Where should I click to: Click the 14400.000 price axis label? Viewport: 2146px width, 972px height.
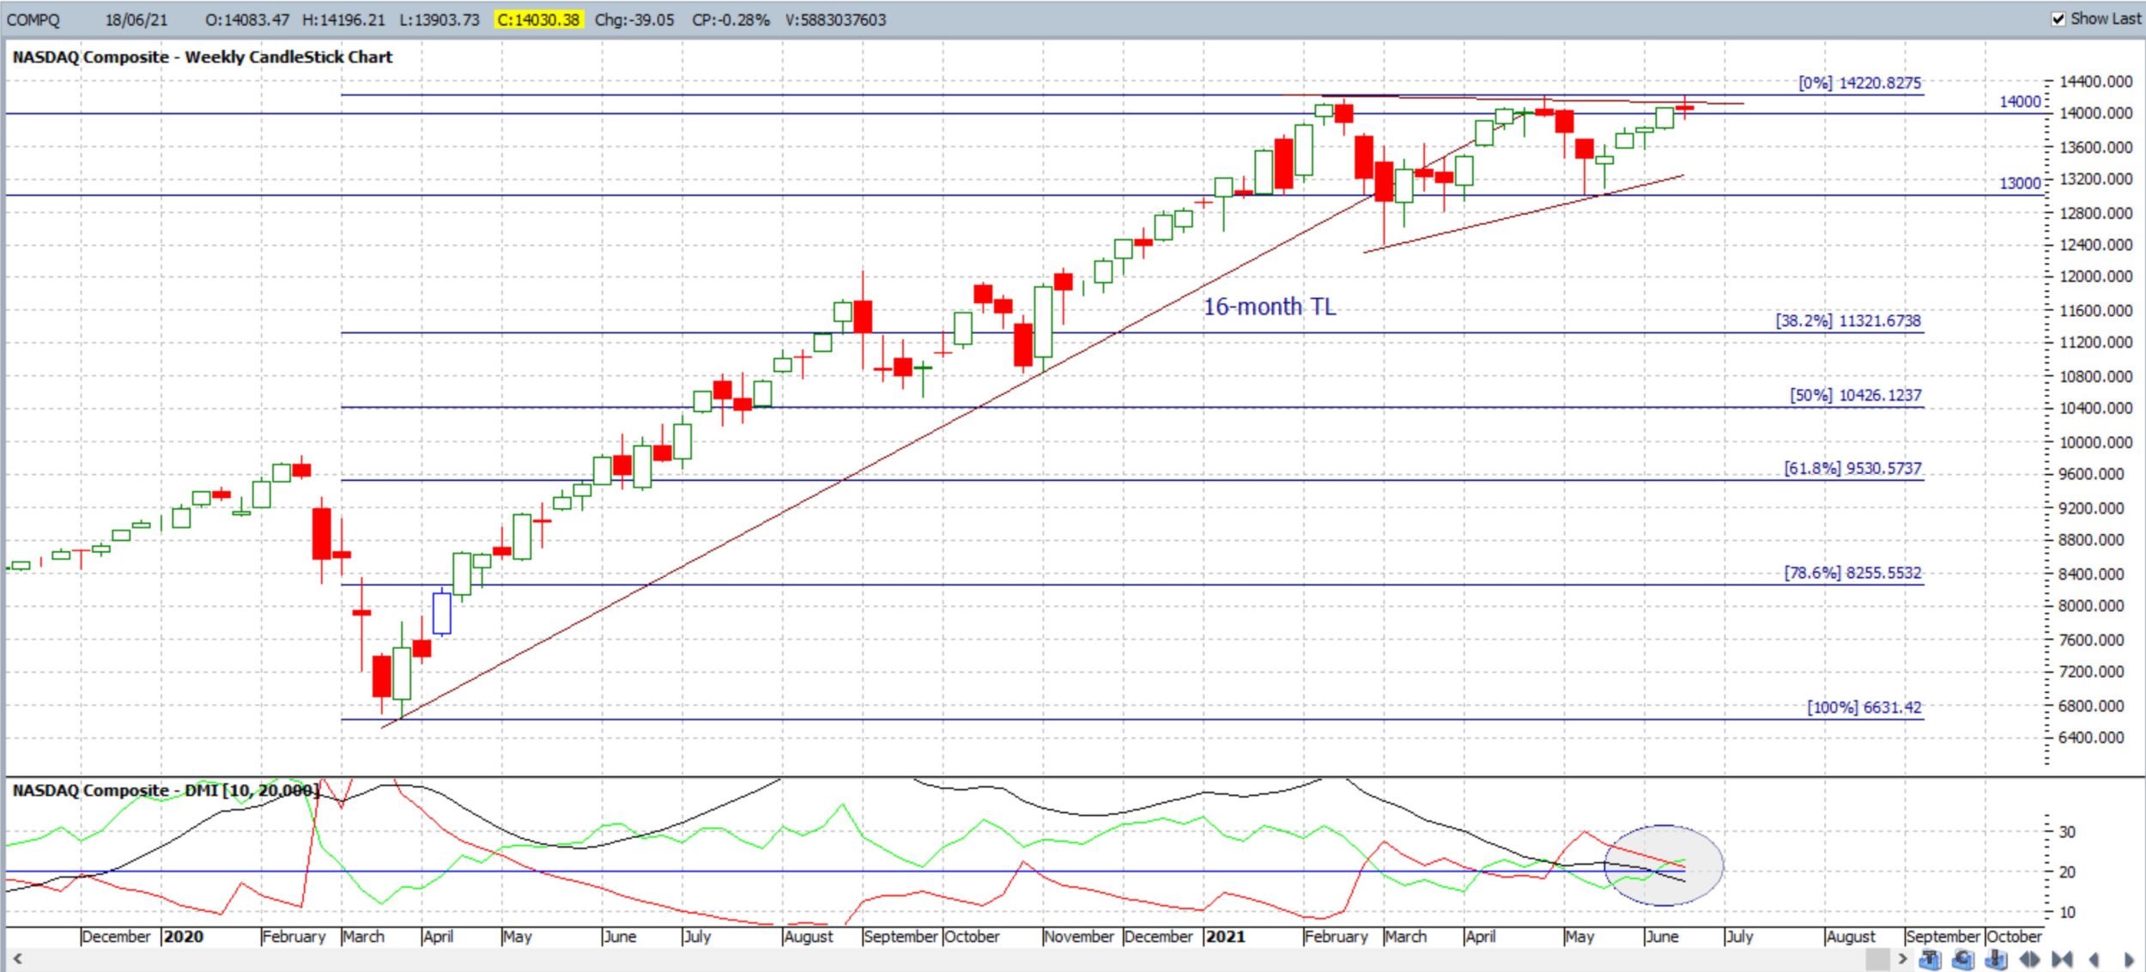(x=2095, y=82)
